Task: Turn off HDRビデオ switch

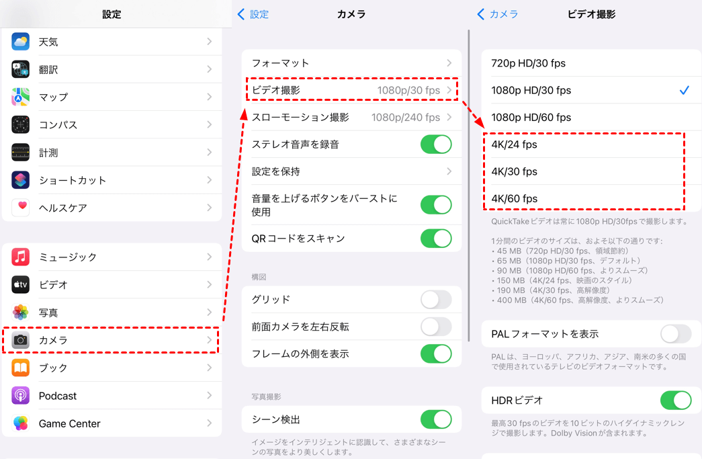Action: point(676,401)
